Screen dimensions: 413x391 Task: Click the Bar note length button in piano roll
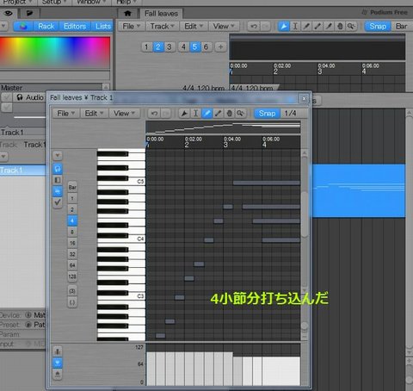[72, 187]
